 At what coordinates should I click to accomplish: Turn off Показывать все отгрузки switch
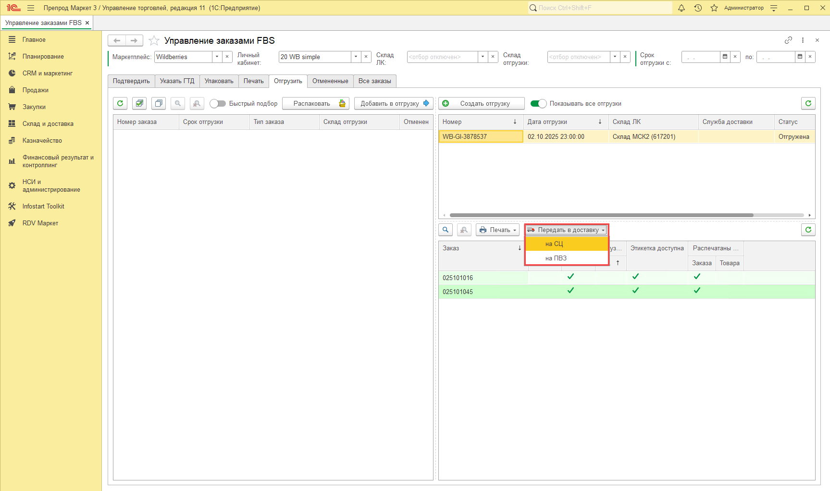(538, 104)
